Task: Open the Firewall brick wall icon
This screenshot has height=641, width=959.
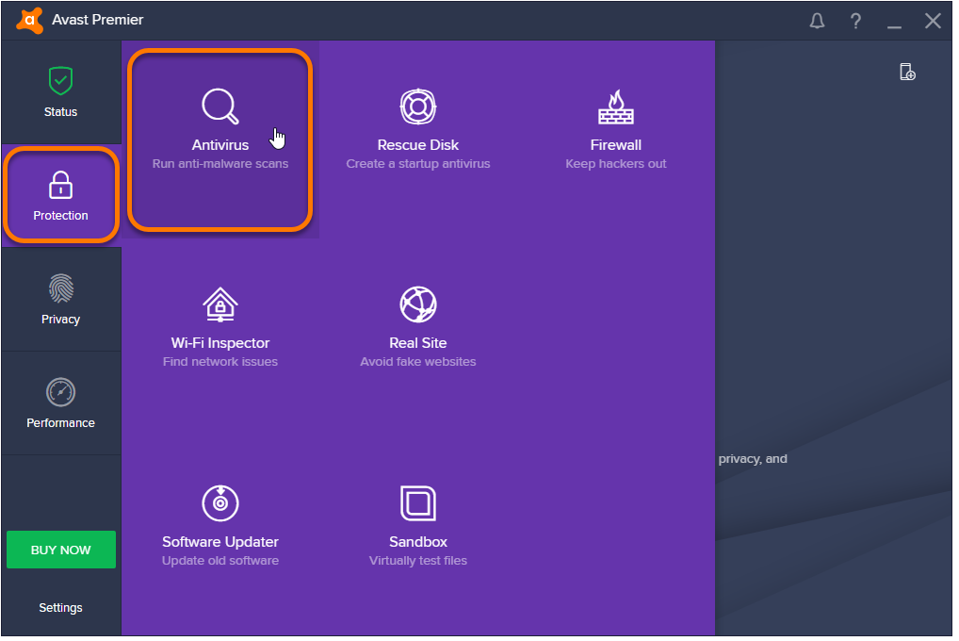Action: point(615,107)
